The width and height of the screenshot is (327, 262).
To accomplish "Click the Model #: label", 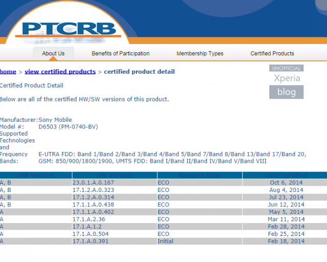I will coord(12,126).
